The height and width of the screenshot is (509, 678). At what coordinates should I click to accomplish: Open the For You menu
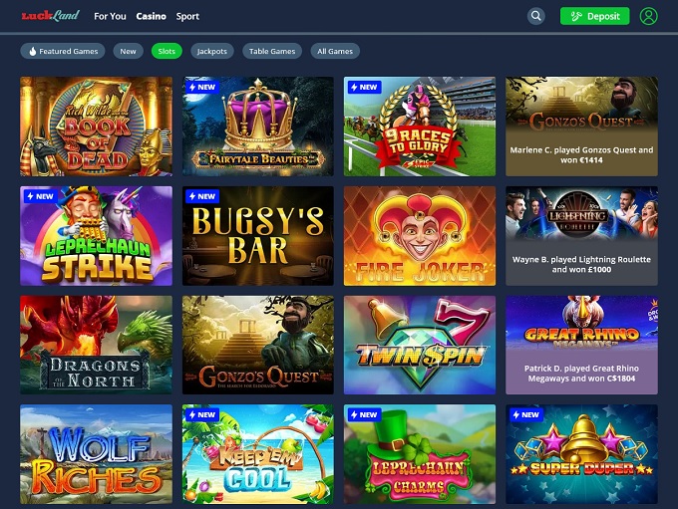click(110, 16)
